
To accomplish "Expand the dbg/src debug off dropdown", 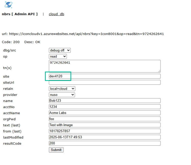I will click(60, 50).
